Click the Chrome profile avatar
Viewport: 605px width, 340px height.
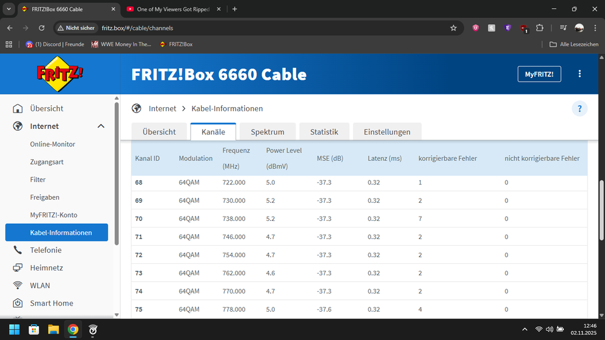point(579,28)
